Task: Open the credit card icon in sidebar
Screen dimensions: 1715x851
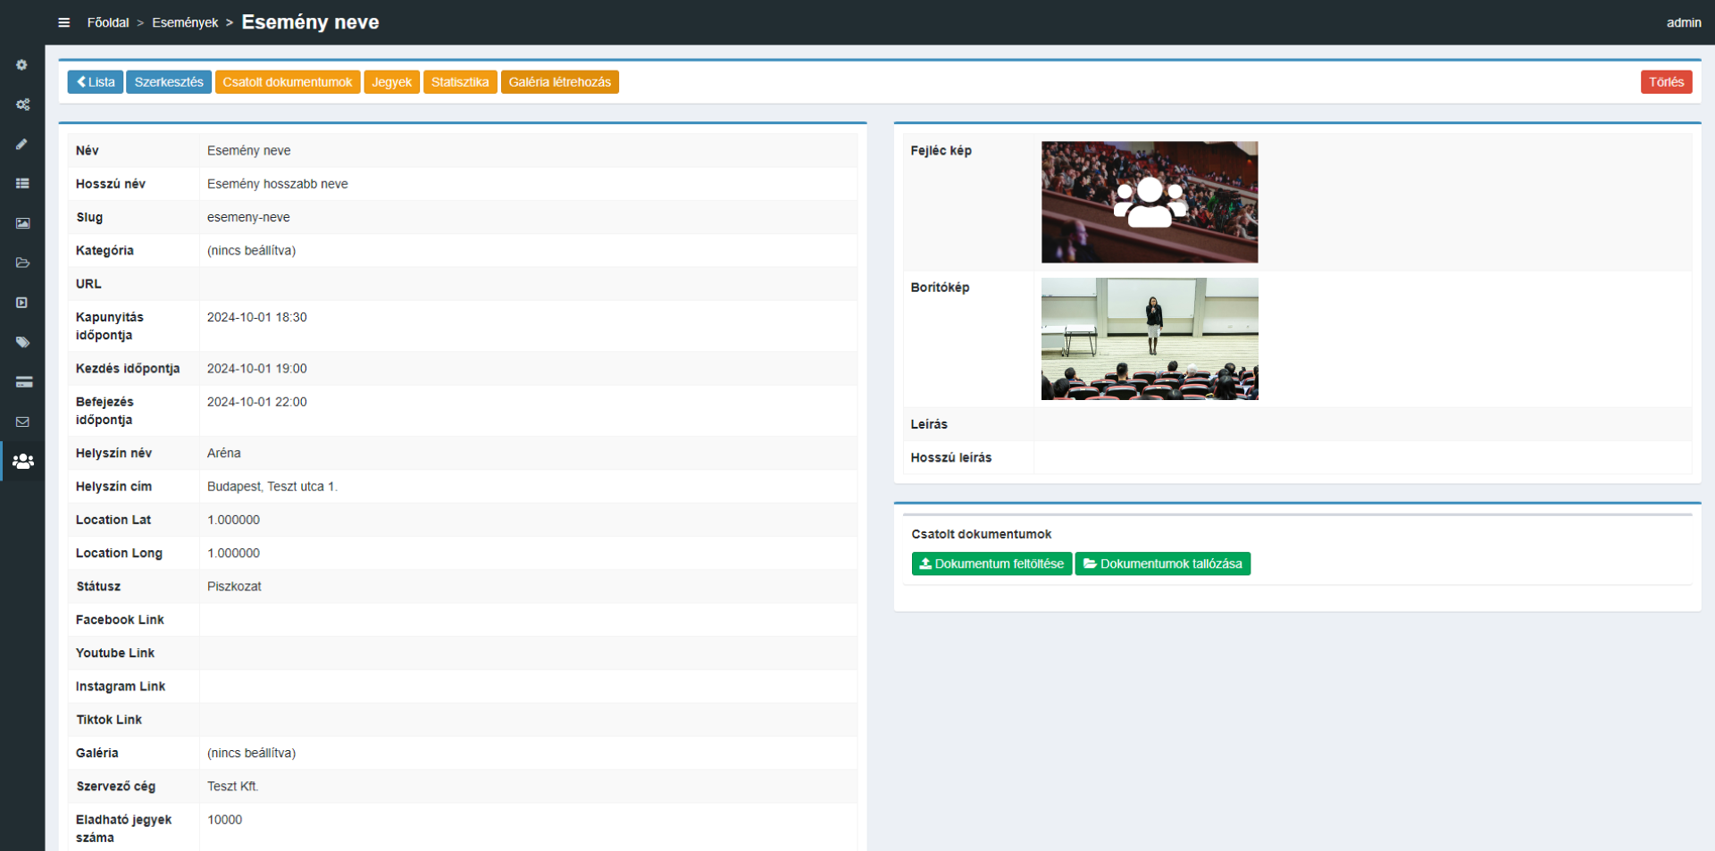Action: 22,382
